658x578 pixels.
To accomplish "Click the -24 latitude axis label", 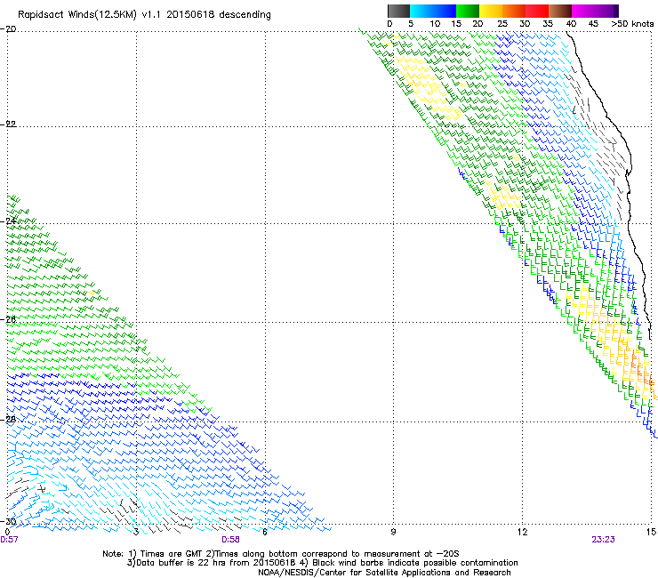I will pyautogui.click(x=8, y=221).
